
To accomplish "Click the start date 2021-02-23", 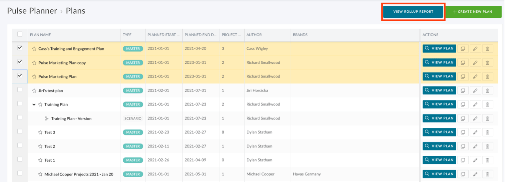I will click(x=159, y=133).
